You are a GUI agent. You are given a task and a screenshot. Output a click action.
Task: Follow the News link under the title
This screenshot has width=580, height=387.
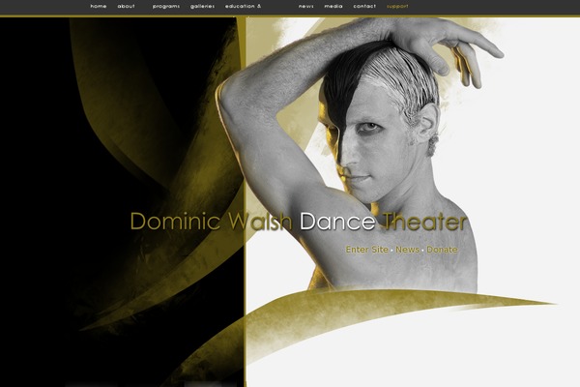(x=408, y=250)
